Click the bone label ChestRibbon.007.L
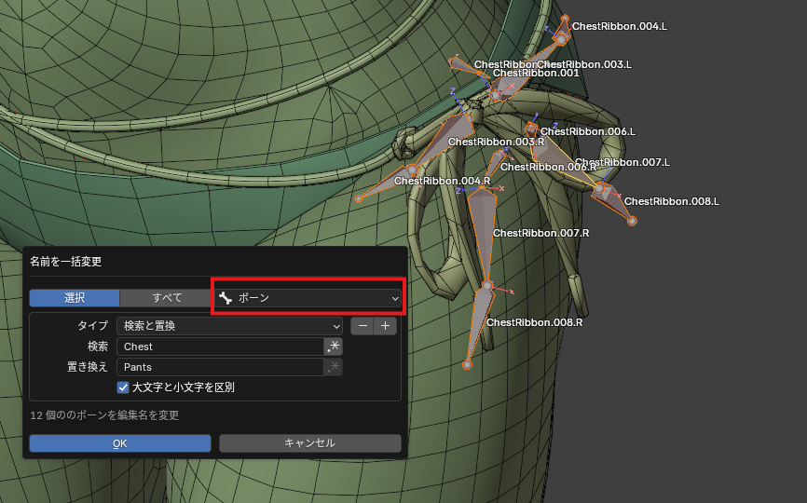This screenshot has width=807, height=503. 622,162
